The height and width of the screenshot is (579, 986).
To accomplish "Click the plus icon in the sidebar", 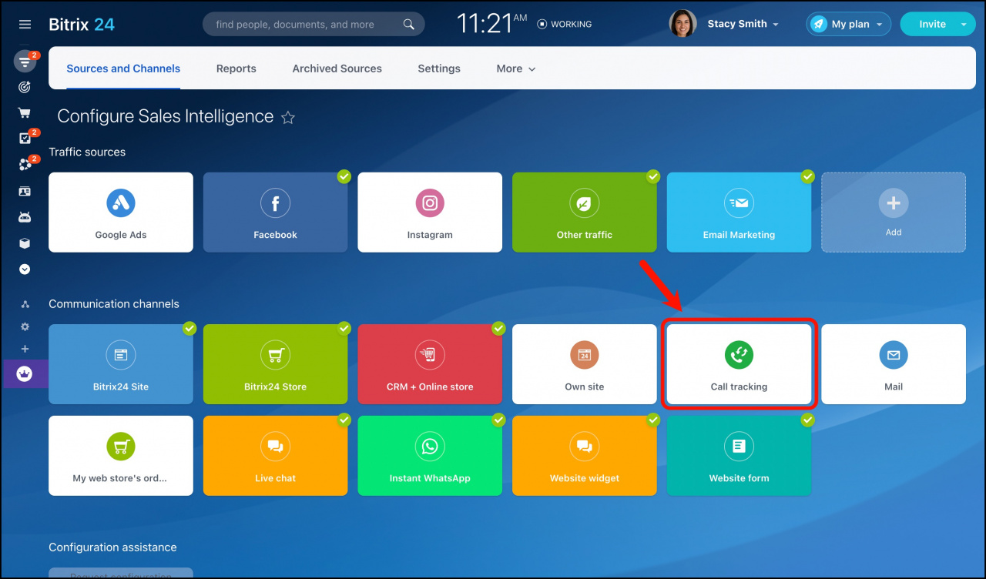I will tap(25, 349).
